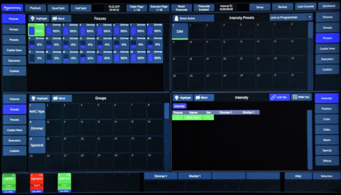Enable Highlight in the Intensity panel
This screenshot has height=195, width=341.
click(183, 97)
